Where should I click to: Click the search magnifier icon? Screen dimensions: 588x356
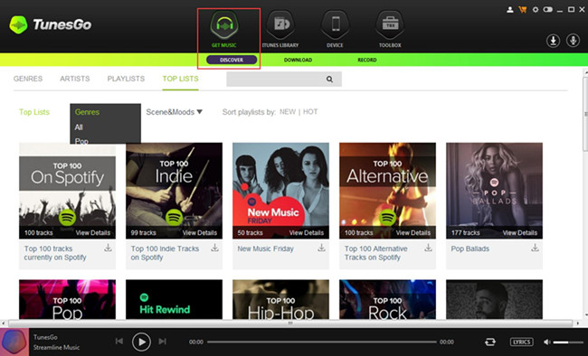click(329, 80)
